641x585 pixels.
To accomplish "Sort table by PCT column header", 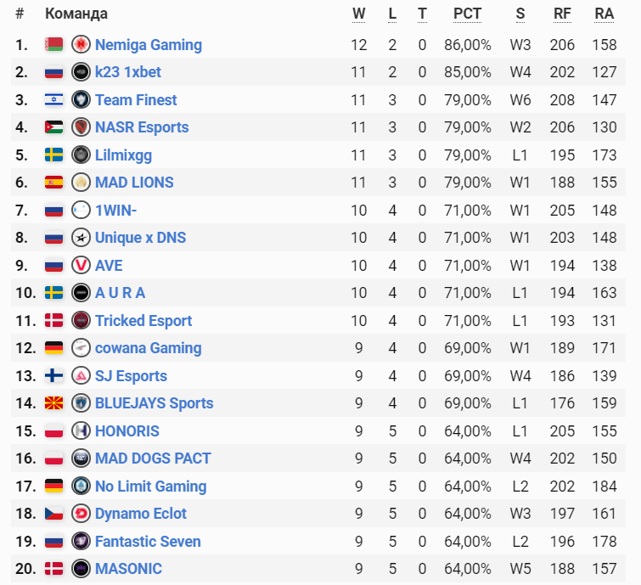I will 467,14.
